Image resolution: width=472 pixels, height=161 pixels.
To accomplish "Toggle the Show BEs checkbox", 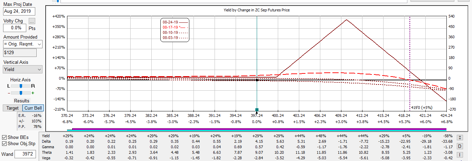I will coord(4,137).
